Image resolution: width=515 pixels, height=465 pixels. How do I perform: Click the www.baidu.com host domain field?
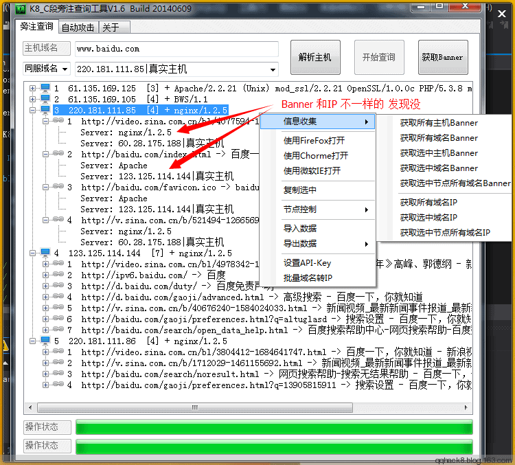point(176,49)
